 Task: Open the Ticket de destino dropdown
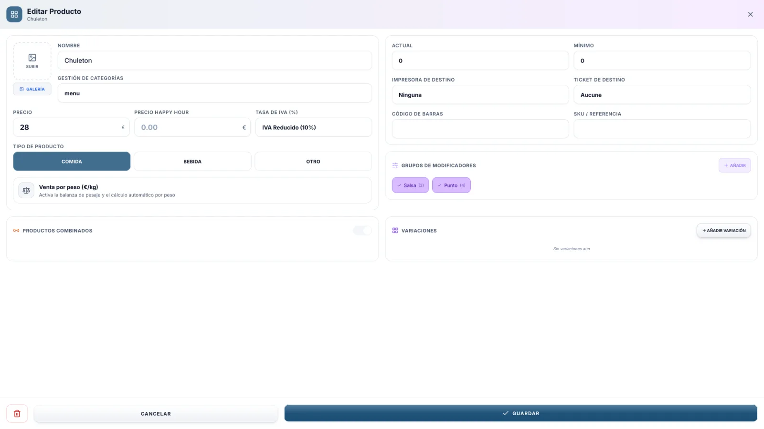coord(662,95)
